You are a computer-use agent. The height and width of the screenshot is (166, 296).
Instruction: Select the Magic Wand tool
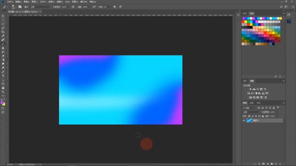point(3,28)
